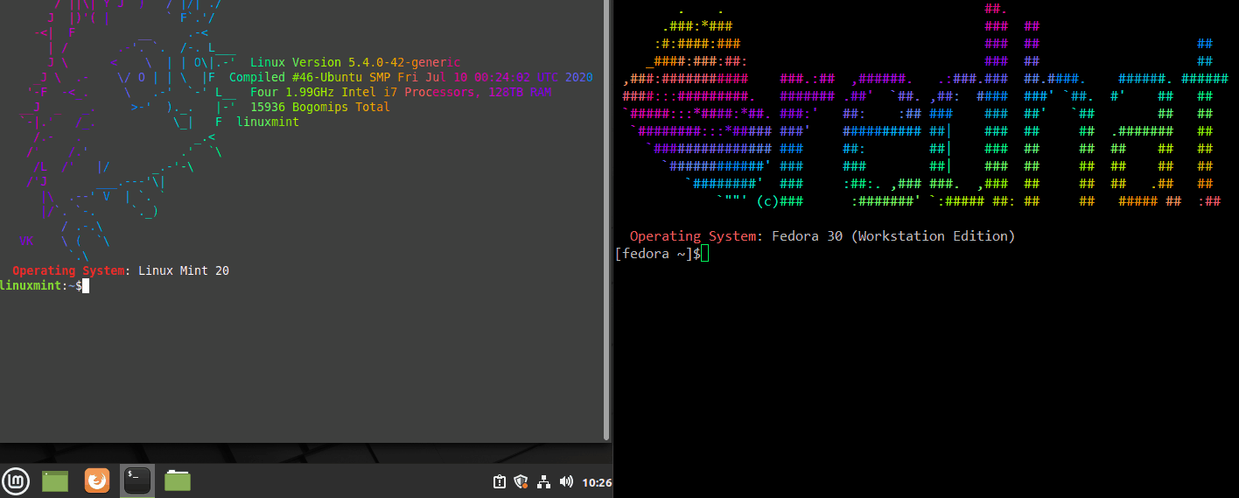The height and width of the screenshot is (498, 1239).
Task: Launch Firefox from the panel
Action: (96, 480)
